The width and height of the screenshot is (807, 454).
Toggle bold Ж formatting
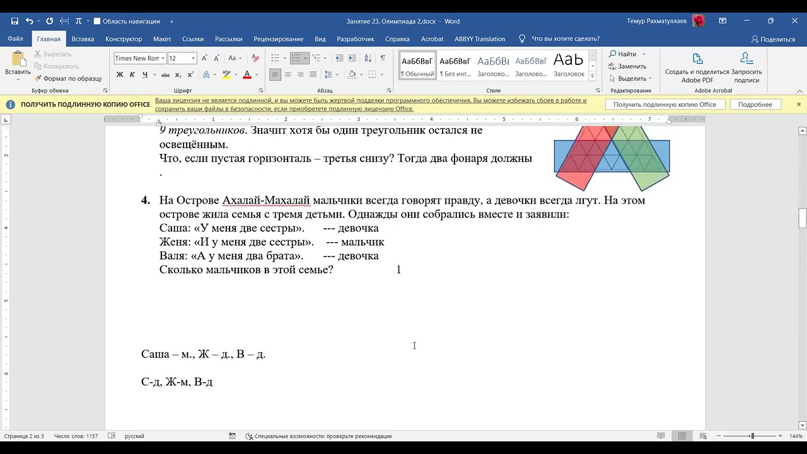click(x=120, y=74)
